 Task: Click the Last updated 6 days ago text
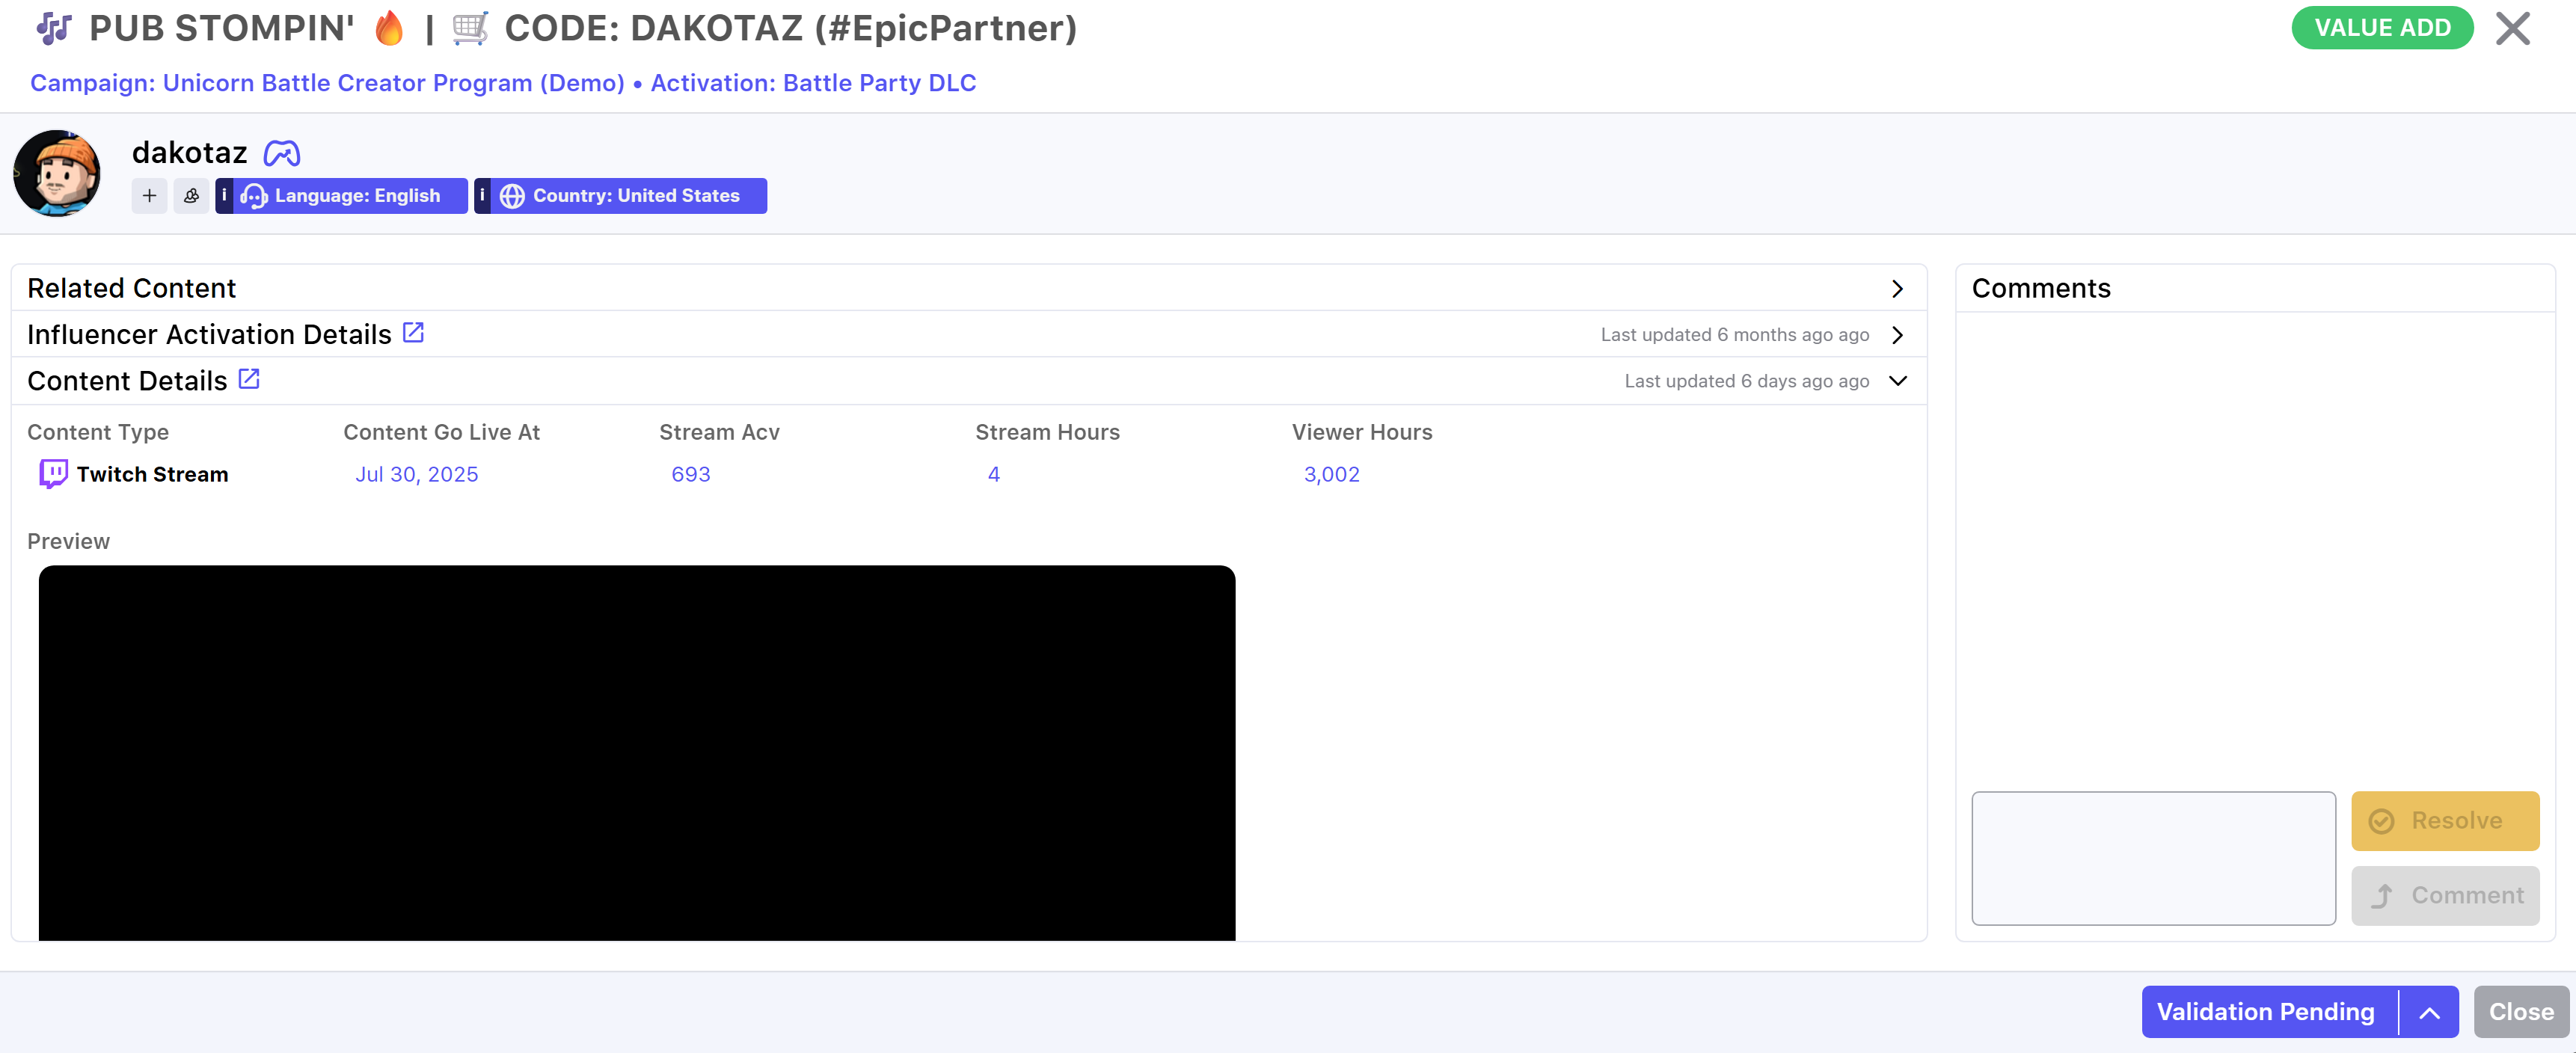tap(1746, 381)
